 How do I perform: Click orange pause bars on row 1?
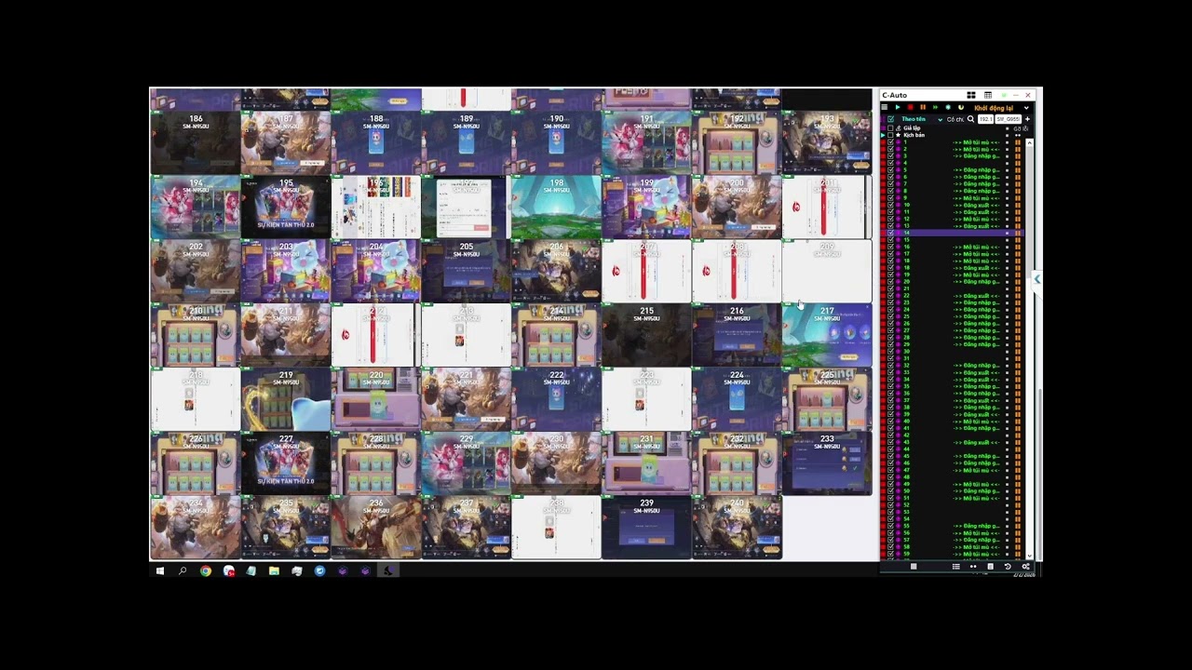coord(1017,142)
